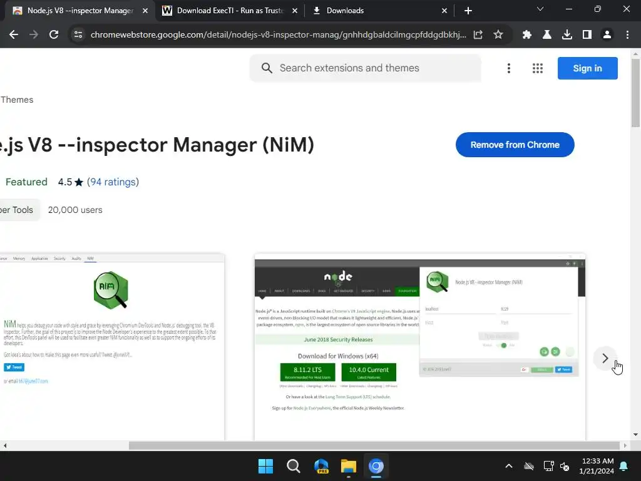Open the network and volume tray icons
Screen dimensions: 641x481
pyautogui.click(x=556, y=466)
